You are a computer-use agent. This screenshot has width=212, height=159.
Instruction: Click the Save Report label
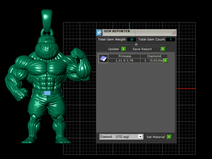(x=142, y=49)
